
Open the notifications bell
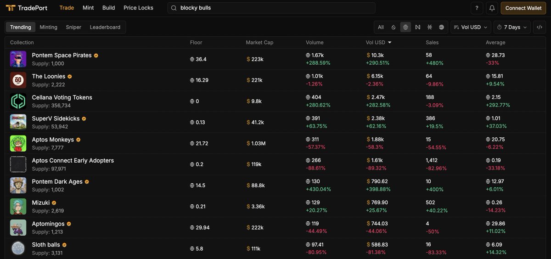492,8
